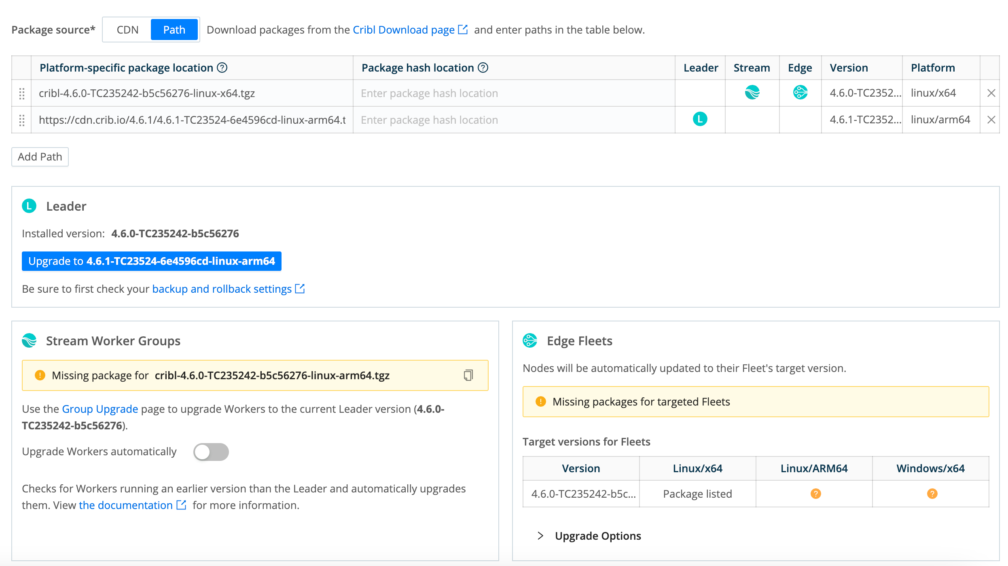The width and height of the screenshot is (1008, 566).
Task: Open the Cribl Download page link
Action: tap(404, 30)
